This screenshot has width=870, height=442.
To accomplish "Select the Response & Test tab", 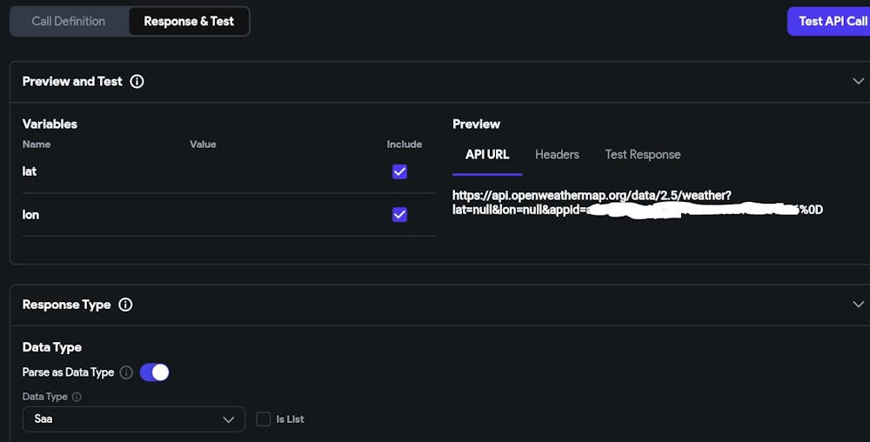I will click(189, 22).
